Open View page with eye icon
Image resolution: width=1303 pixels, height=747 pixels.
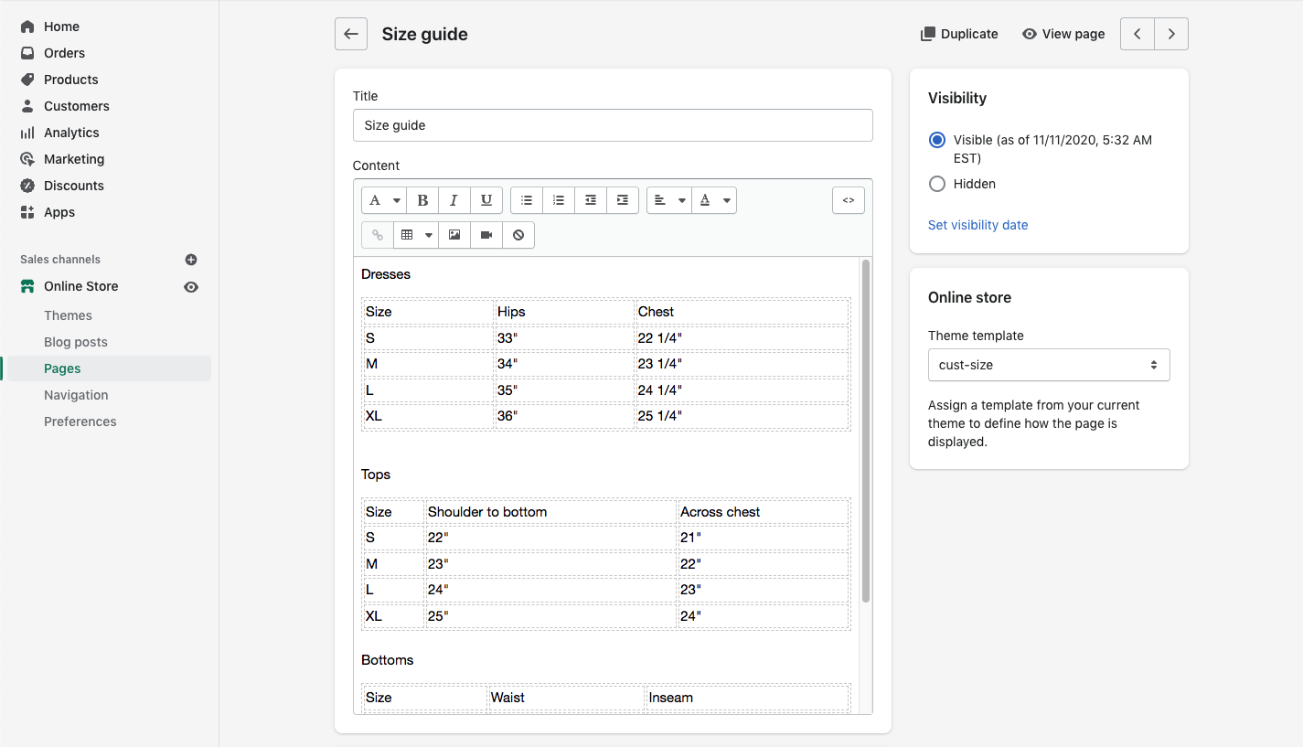coord(1063,34)
